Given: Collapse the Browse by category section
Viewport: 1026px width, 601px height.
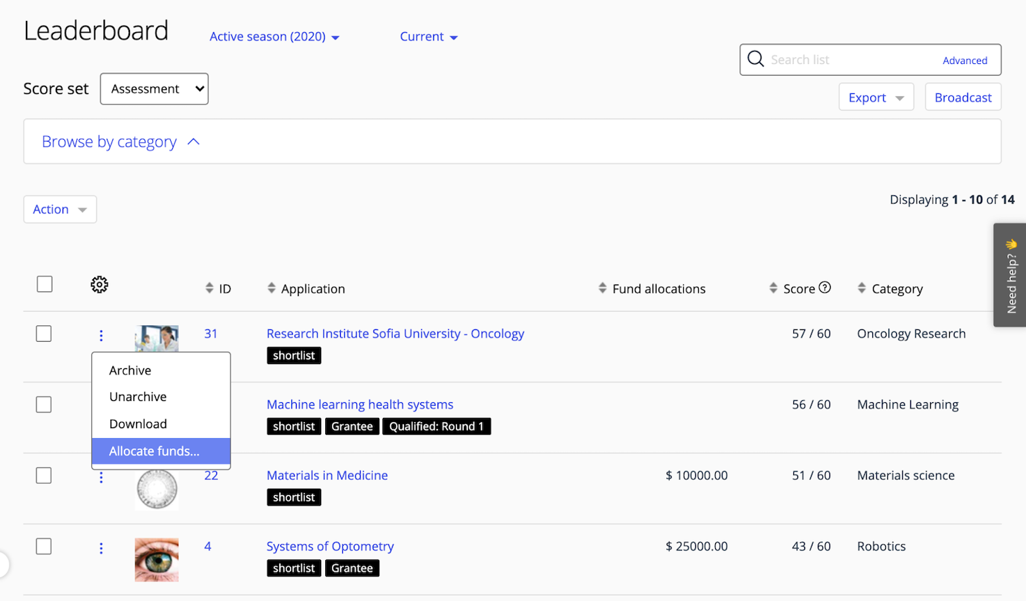Looking at the screenshot, I should pyautogui.click(x=120, y=142).
